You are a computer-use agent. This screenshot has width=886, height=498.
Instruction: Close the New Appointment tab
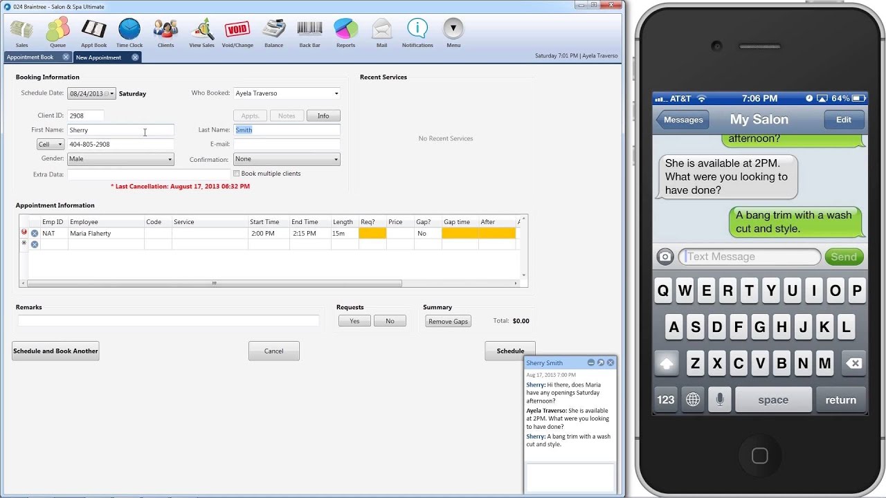[x=135, y=57]
